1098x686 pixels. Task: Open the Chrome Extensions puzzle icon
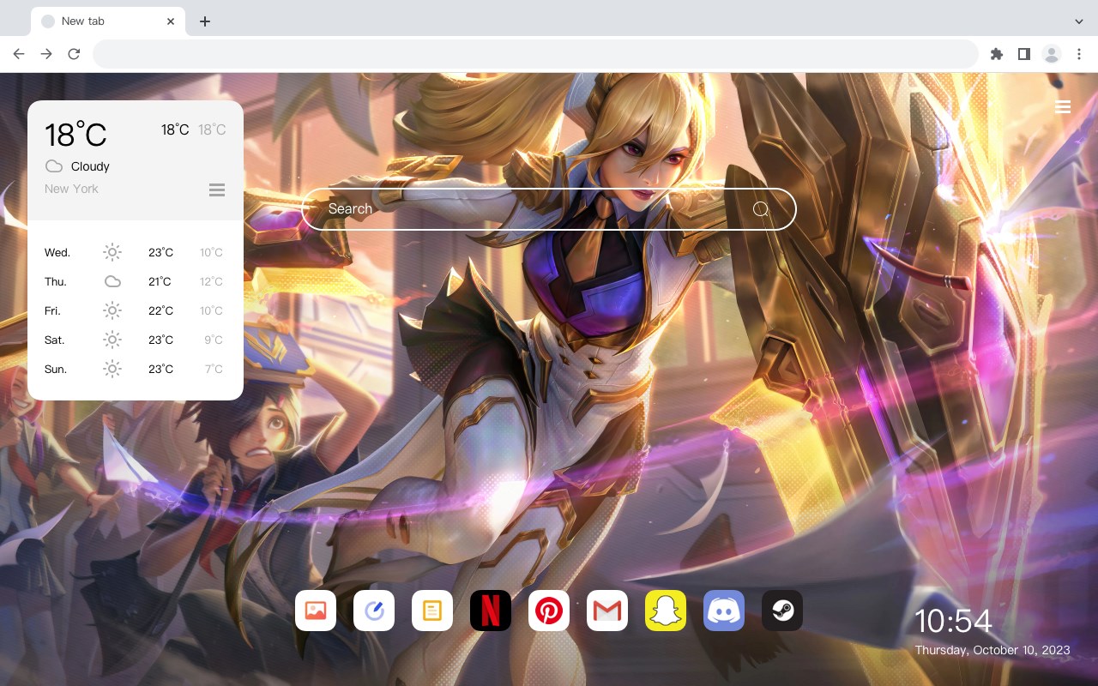coord(997,54)
